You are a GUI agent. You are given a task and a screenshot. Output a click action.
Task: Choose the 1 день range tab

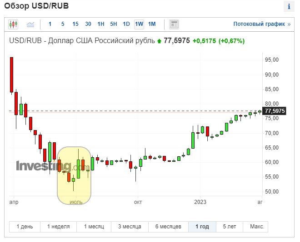point(25,227)
